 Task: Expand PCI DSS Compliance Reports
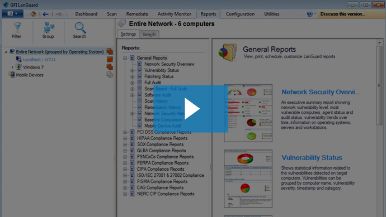pyautogui.click(x=125, y=132)
